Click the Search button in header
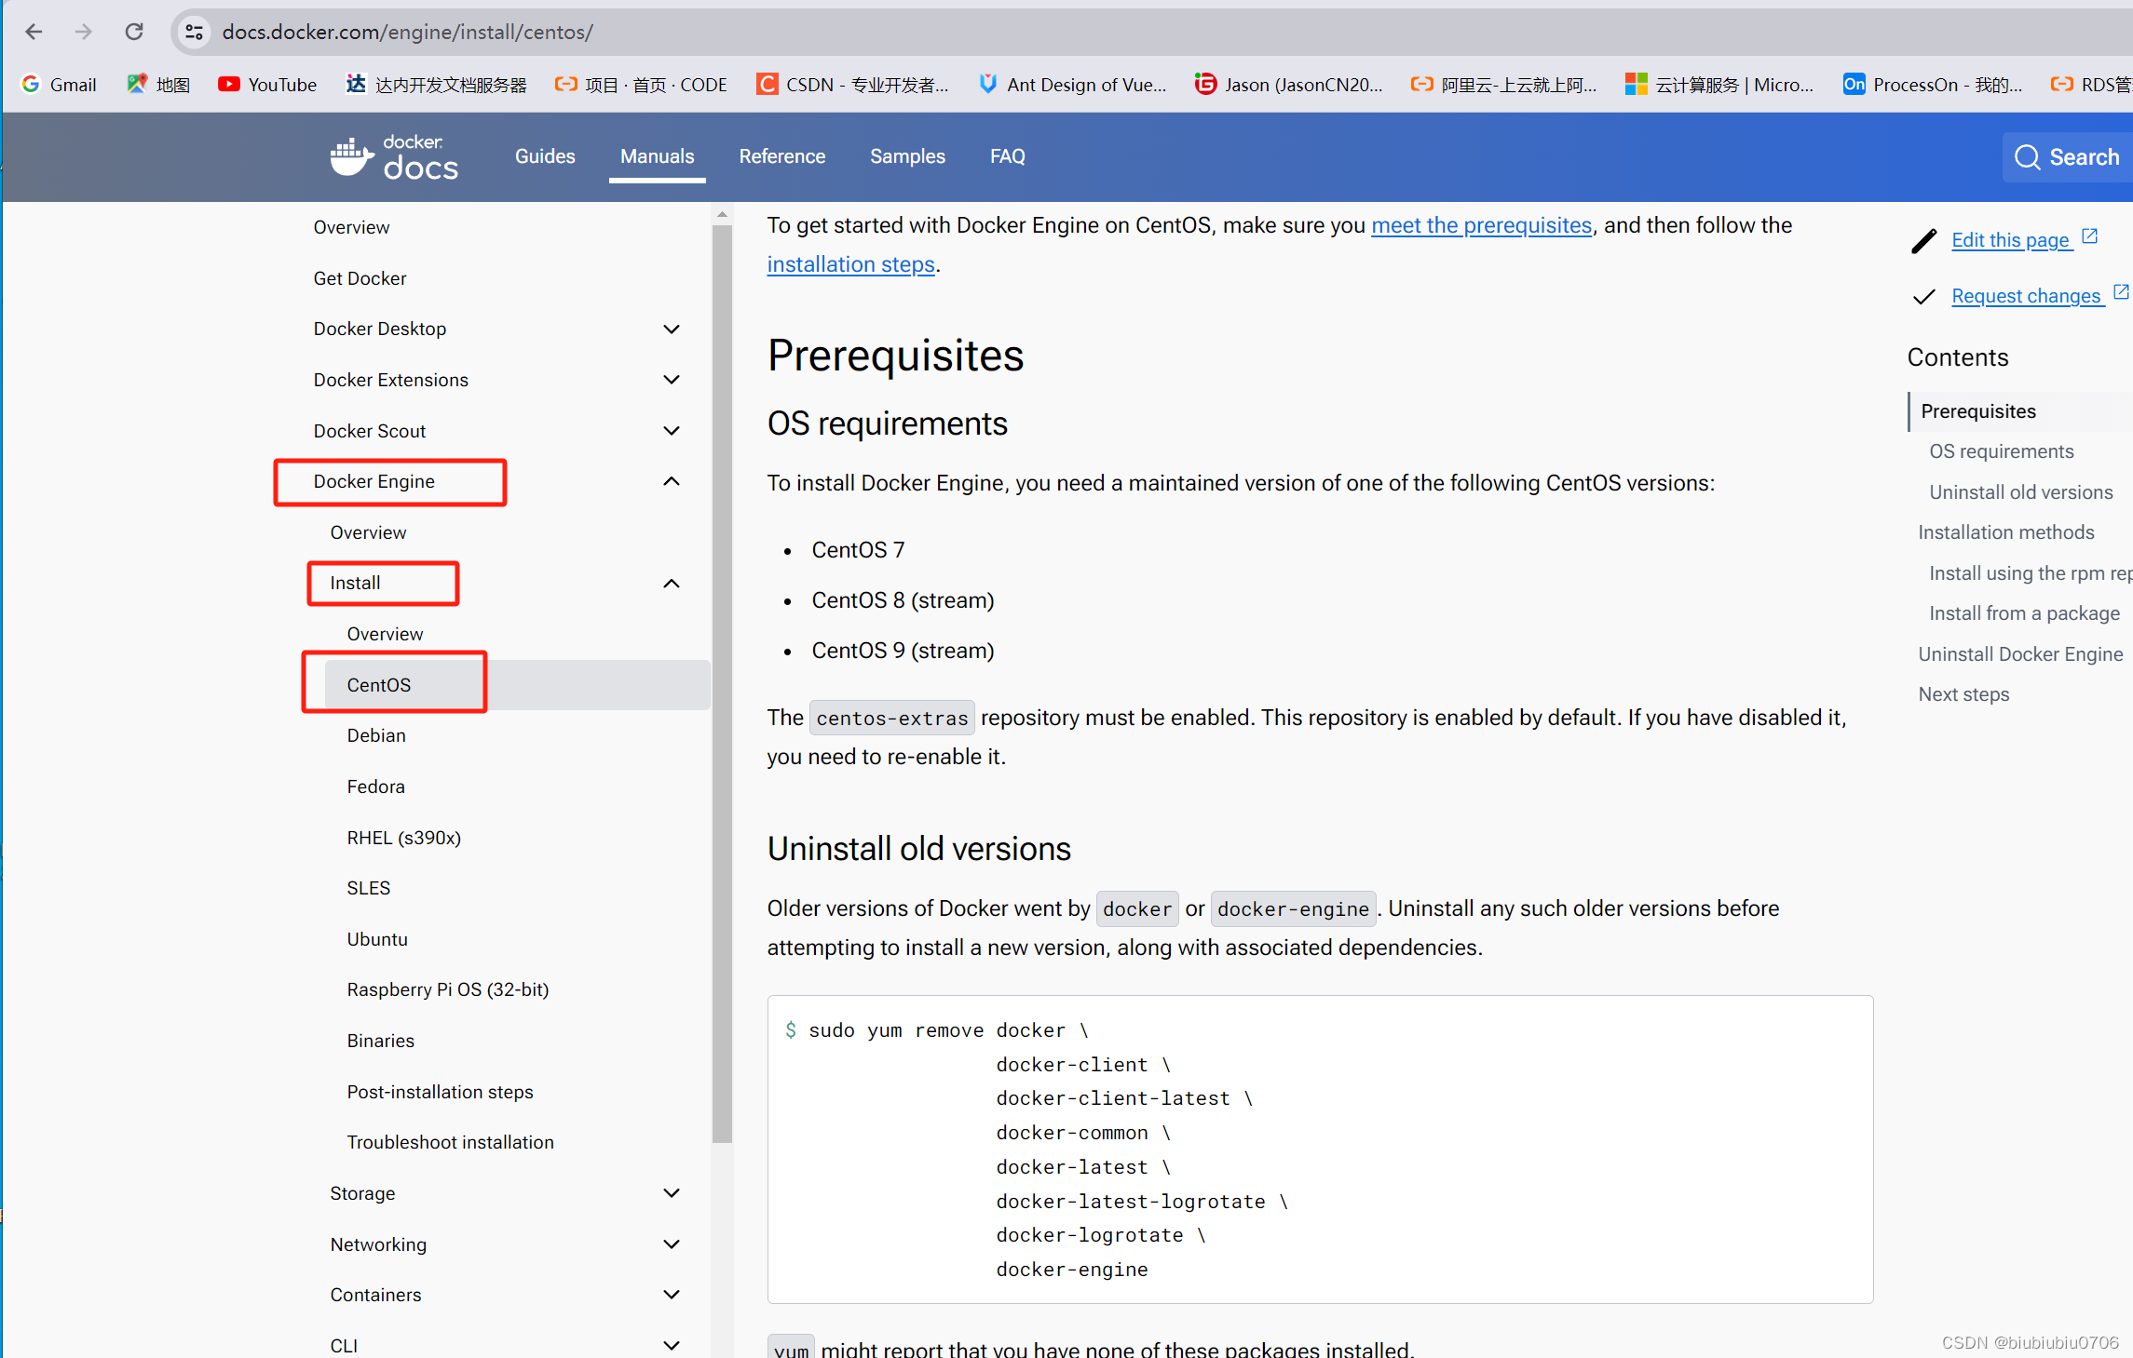2133x1358 pixels. click(2067, 157)
